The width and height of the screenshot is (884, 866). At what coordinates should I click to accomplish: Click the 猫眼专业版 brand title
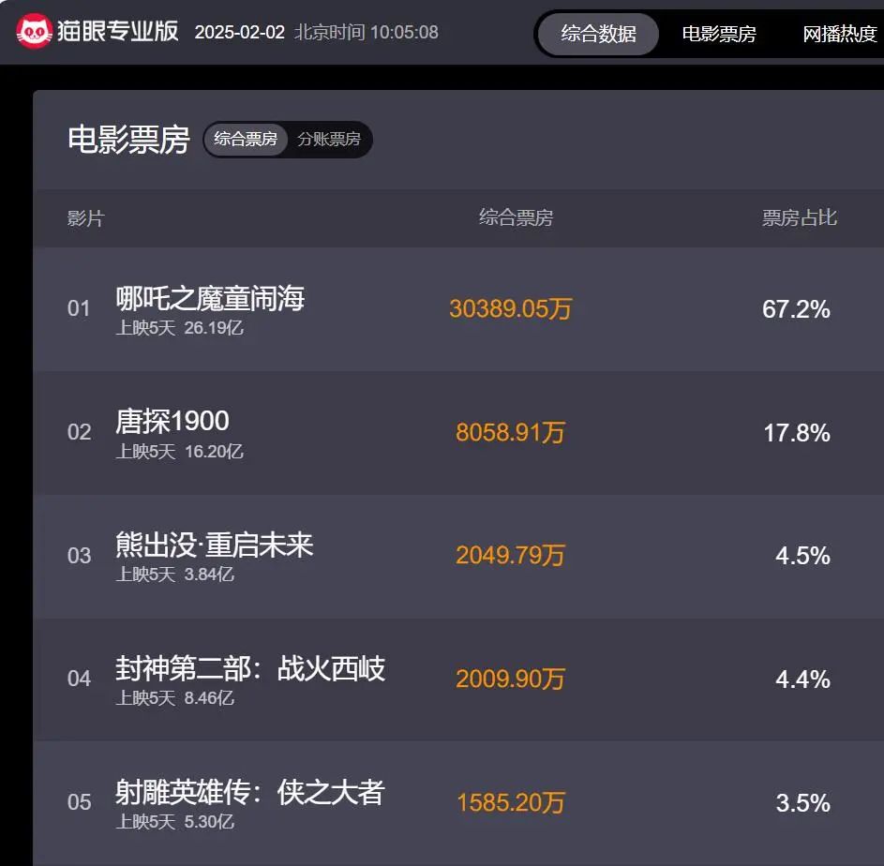pyautogui.click(x=118, y=32)
